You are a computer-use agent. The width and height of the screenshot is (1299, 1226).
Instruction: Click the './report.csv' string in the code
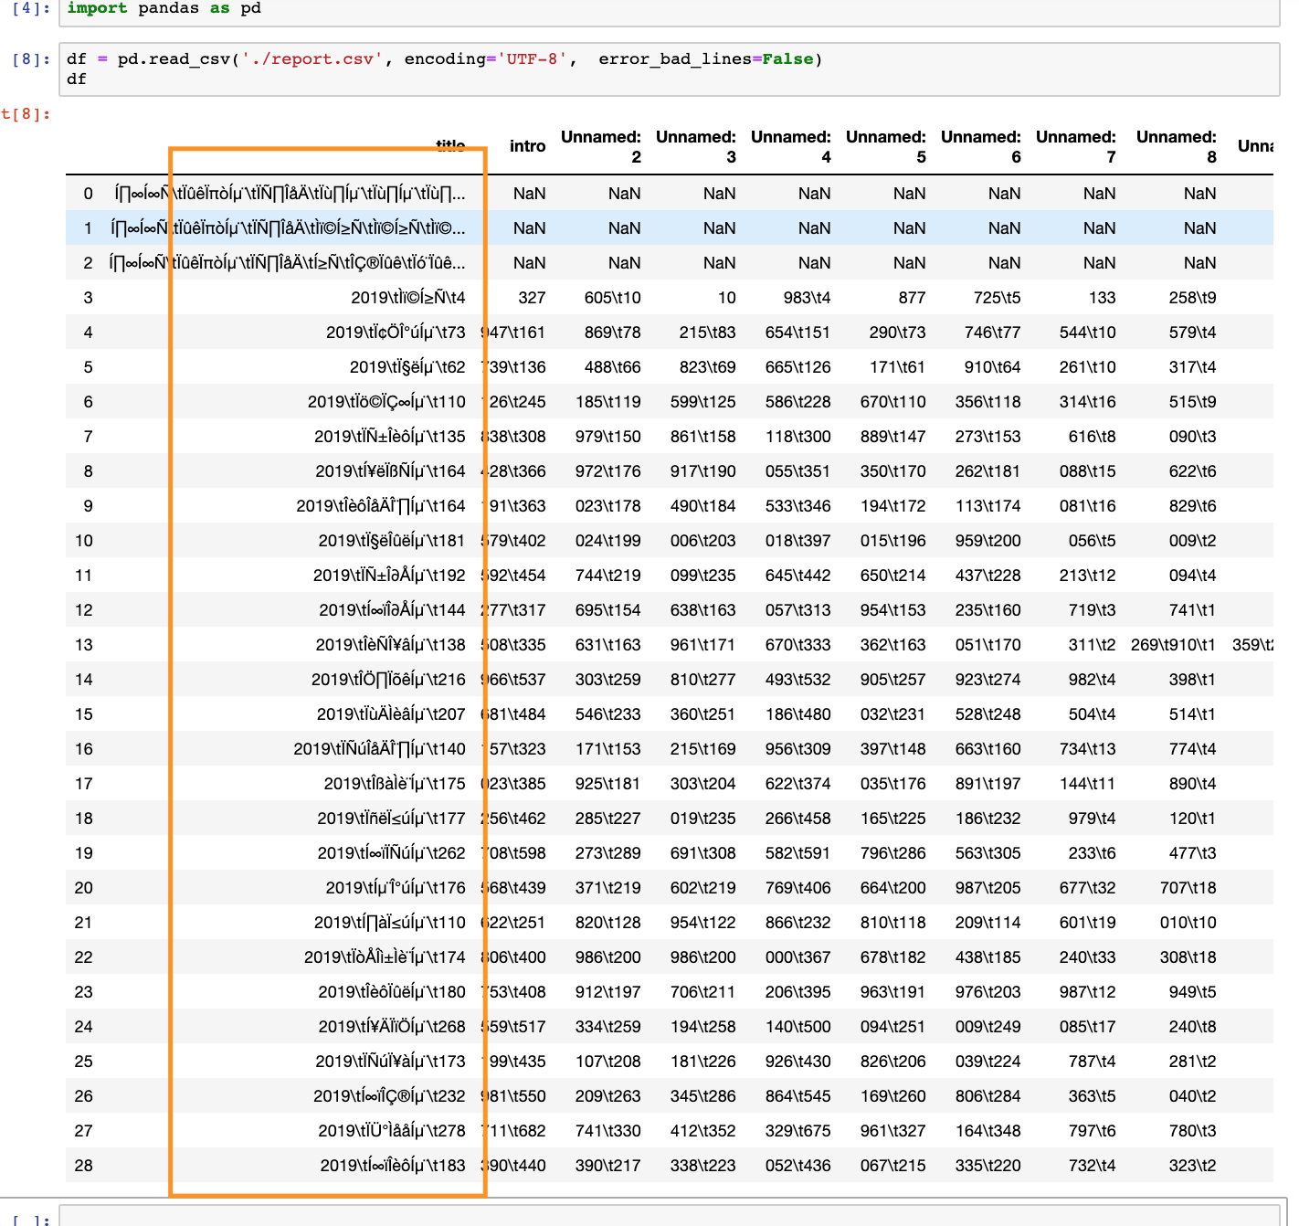click(x=312, y=59)
